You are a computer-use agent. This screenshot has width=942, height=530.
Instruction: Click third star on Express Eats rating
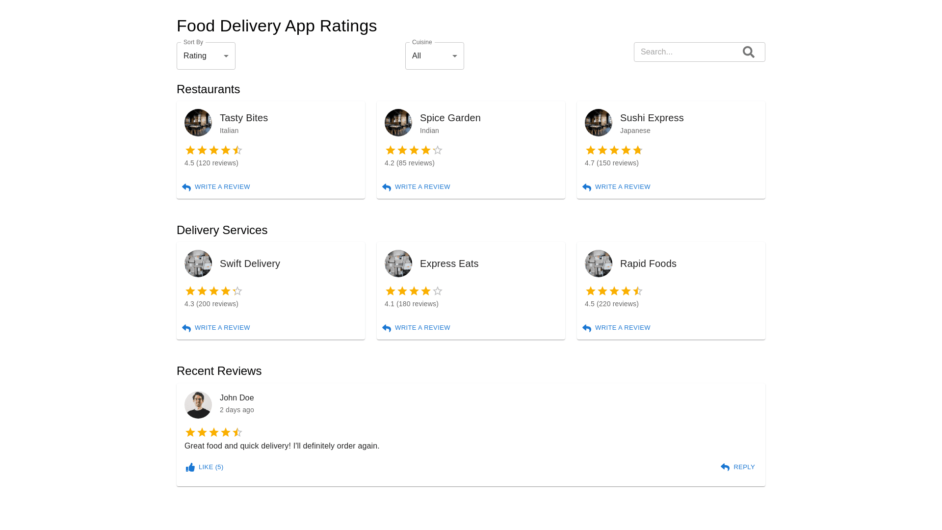(414, 291)
